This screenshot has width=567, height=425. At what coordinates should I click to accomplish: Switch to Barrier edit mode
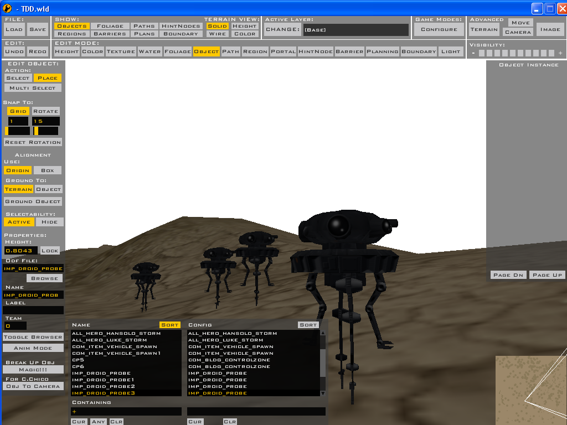[349, 51]
